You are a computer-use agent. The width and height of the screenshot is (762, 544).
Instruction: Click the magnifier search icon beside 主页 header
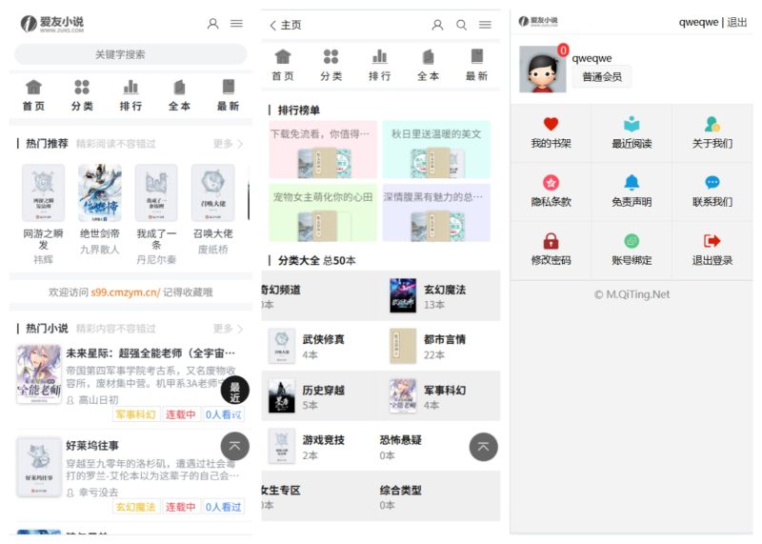(462, 25)
